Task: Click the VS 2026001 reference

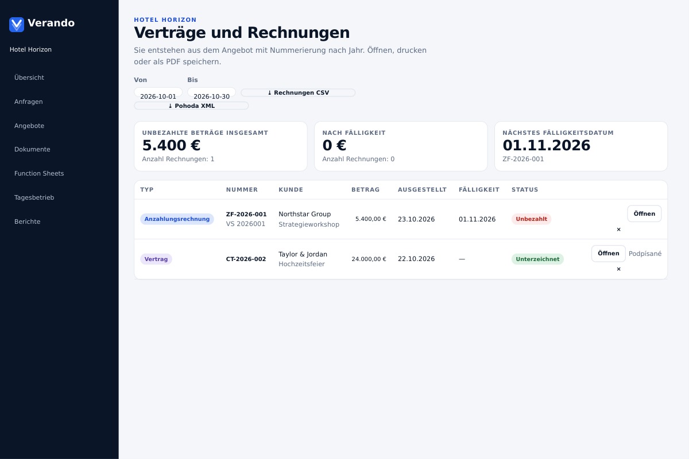Action: [246, 224]
